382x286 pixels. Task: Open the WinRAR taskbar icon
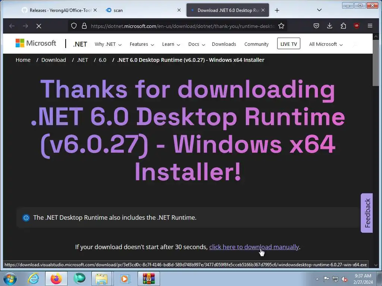[148, 279]
